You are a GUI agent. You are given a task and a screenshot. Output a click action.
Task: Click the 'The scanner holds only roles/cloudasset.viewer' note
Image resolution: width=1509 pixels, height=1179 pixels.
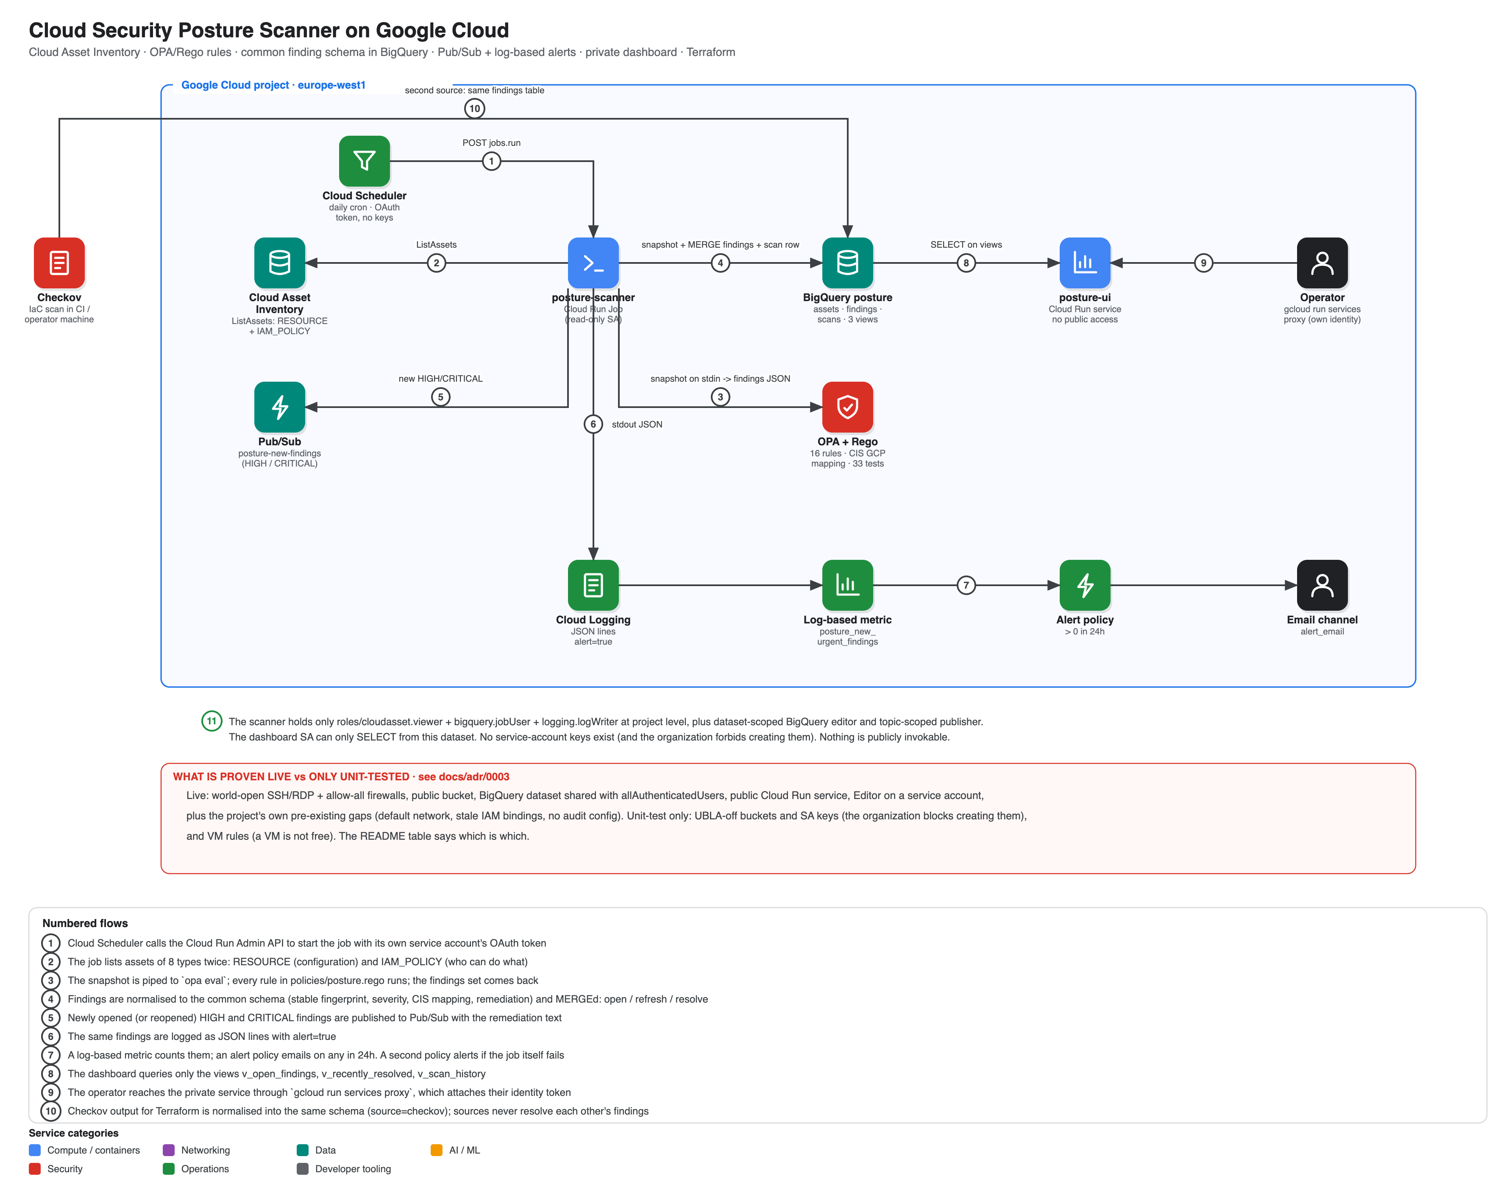click(x=605, y=729)
